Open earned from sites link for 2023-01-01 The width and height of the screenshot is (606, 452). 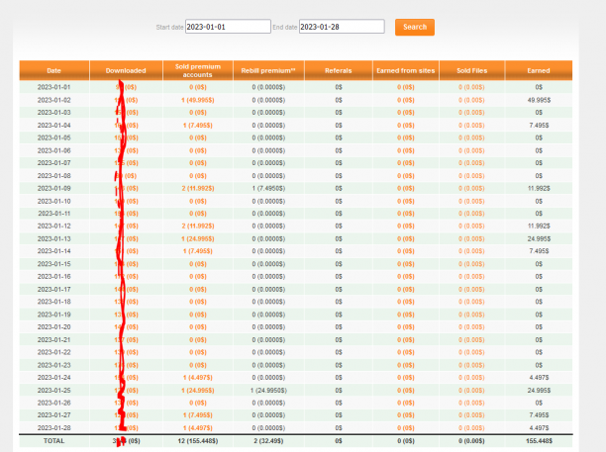406,87
